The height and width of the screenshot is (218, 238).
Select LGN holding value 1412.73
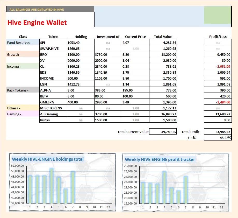coord(81,84)
